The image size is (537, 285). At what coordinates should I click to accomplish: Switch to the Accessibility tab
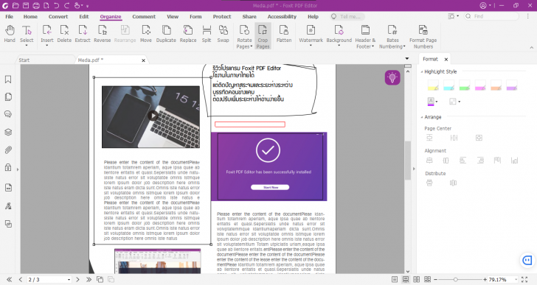[282, 16]
